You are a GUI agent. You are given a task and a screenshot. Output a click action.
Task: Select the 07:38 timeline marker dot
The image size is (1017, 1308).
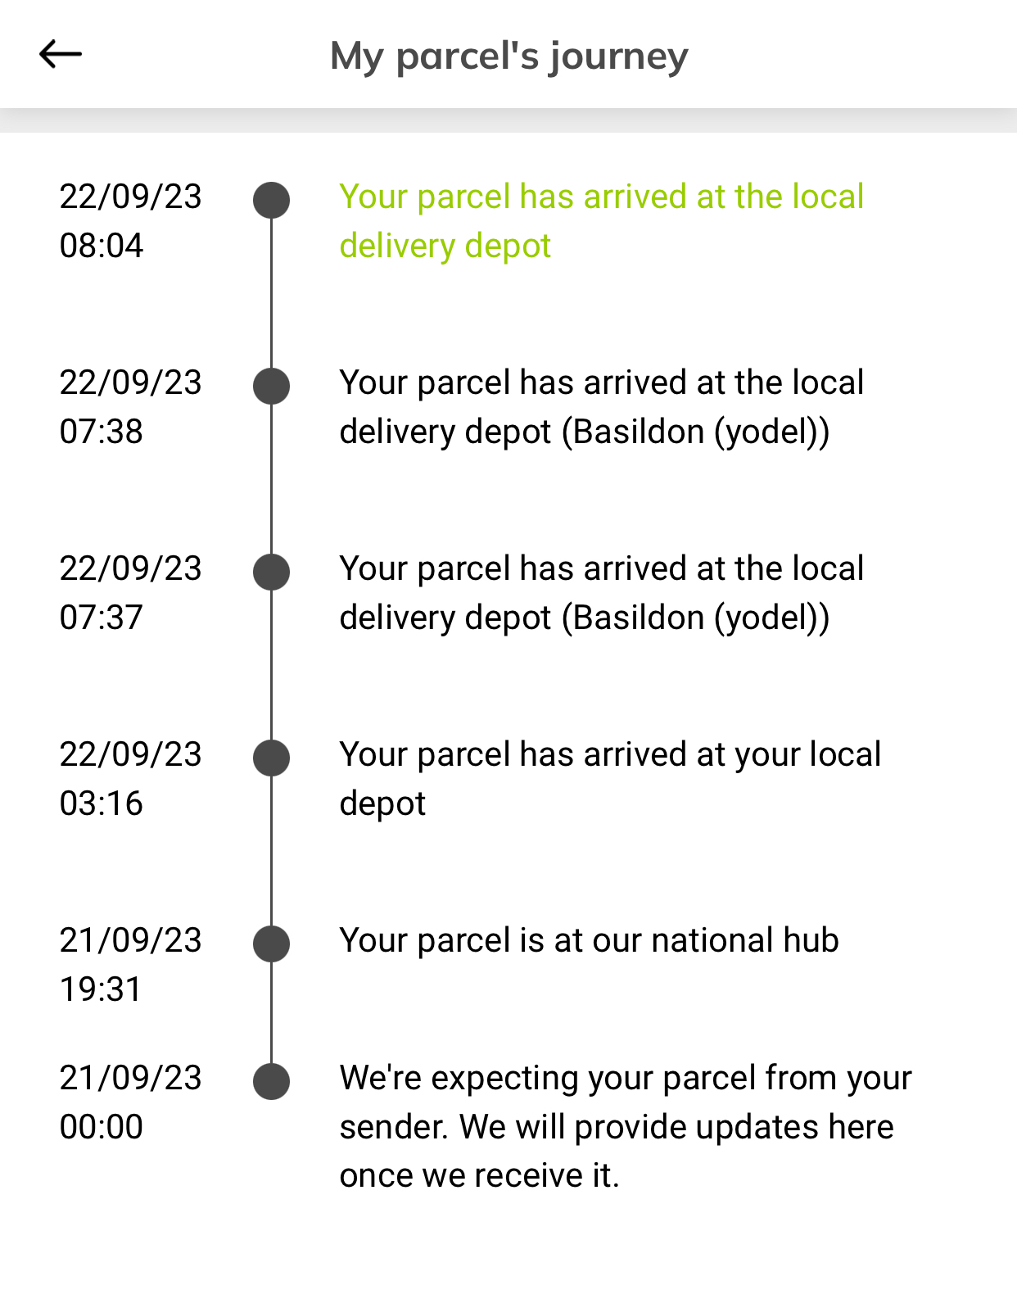[x=271, y=387]
